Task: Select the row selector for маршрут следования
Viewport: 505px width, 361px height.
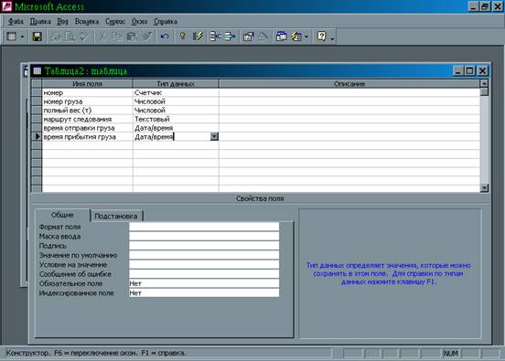Action: (37, 119)
